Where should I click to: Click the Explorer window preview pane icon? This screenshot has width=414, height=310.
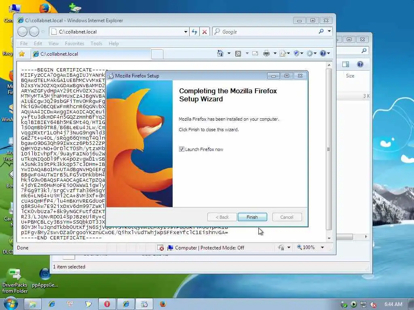pos(346,64)
